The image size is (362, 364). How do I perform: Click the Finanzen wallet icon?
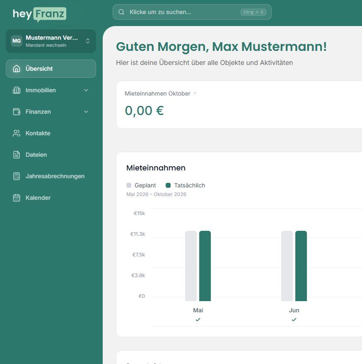(x=17, y=112)
